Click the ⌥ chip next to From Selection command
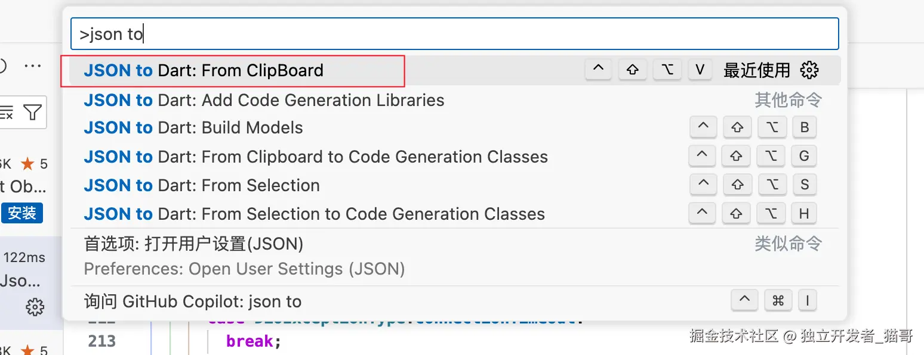The width and height of the screenshot is (924, 355). [x=772, y=185]
